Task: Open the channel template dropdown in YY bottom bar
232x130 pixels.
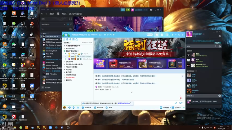Action: pyautogui.click(x=165, y=107)
